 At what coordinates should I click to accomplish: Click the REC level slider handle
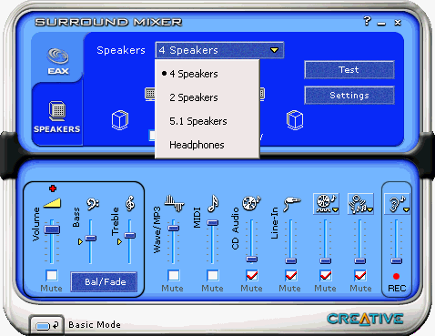pyautogui.click(x=396, y=260)
